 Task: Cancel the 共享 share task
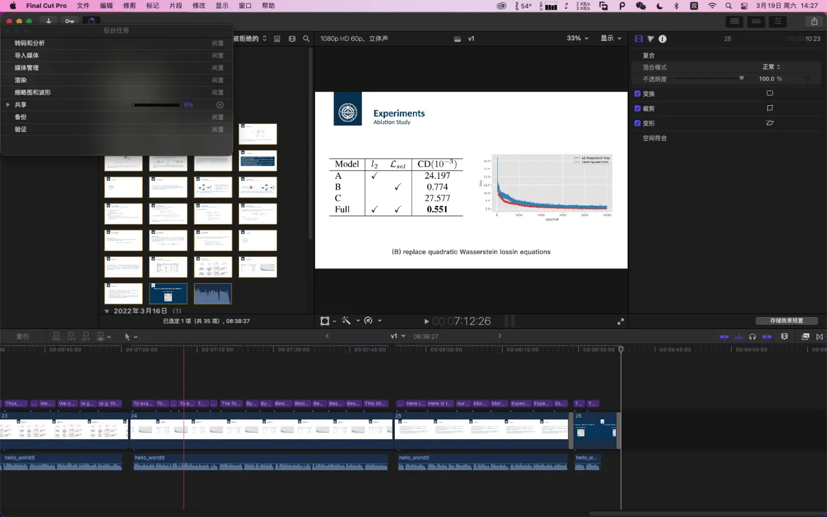(220, 105)
